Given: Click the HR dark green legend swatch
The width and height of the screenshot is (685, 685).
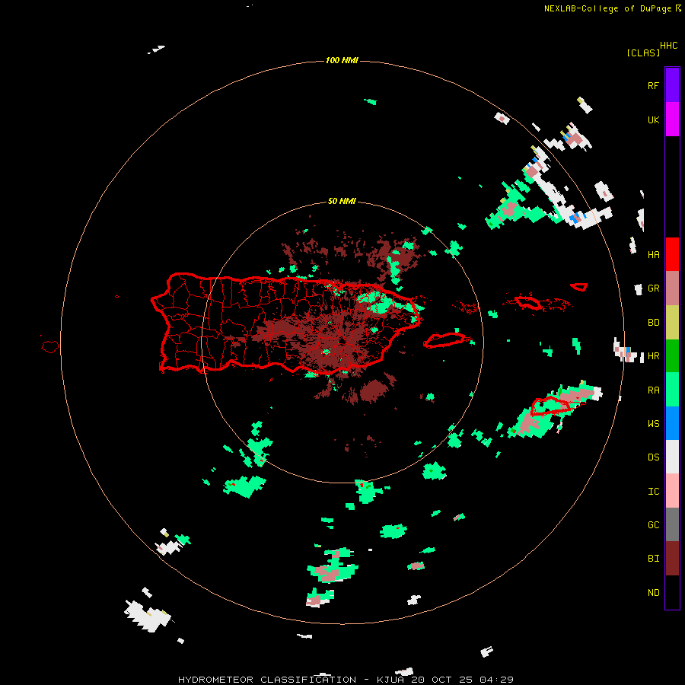Looking at the screenshot, I should [672, 356].
